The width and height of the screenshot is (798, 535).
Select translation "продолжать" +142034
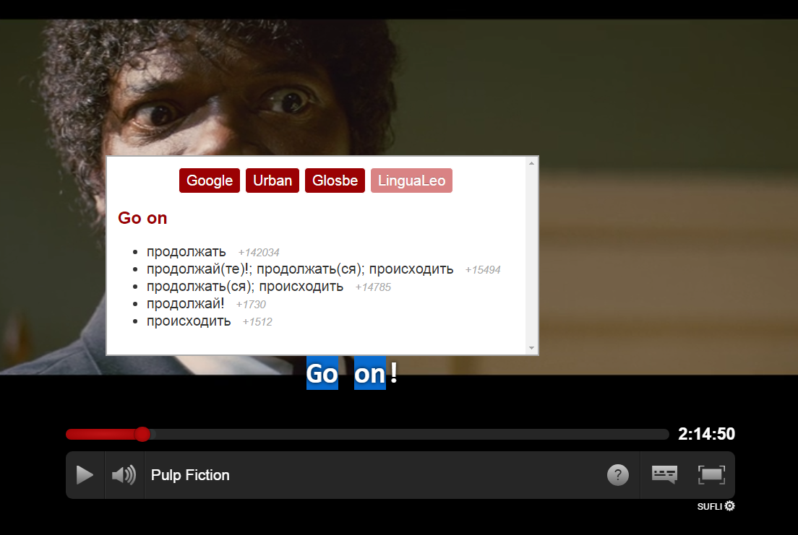coord(186,252)
